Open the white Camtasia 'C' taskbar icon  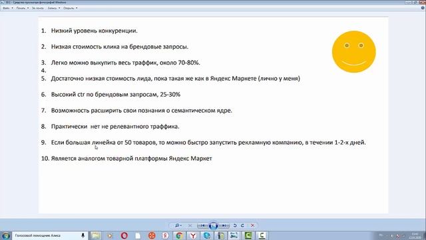point(262,235)
